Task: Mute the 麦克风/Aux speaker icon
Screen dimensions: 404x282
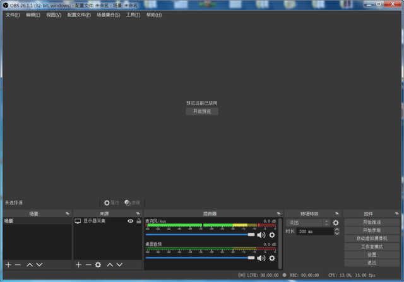Action: click(x=261, y=235)
